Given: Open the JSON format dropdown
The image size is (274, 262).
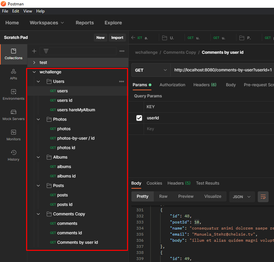Looking at the screenshot, I should click(242, 196).
